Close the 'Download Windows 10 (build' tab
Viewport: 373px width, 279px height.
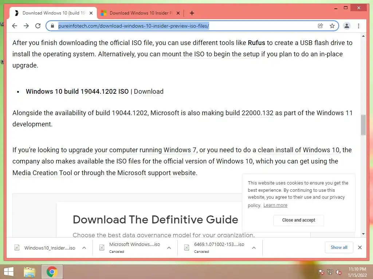[91, 13]
